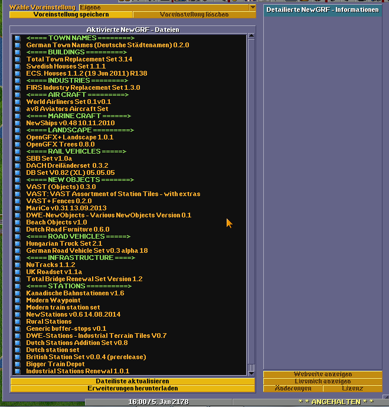389x407 pixels.
Task: Click the status icon for FIRS Industry Replacement Set
Action: point(18,87)
